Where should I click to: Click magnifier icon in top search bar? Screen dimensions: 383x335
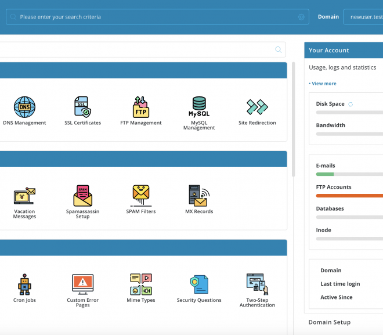click(x=13, y=17)
